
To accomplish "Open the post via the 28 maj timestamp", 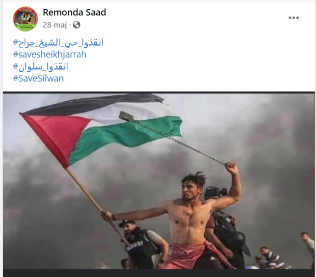I will coord(54,25).
